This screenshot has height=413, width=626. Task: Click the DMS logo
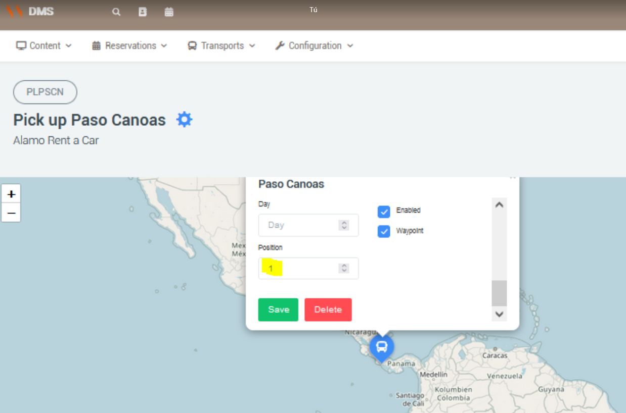pyautogui.click(x=29, y=11)
